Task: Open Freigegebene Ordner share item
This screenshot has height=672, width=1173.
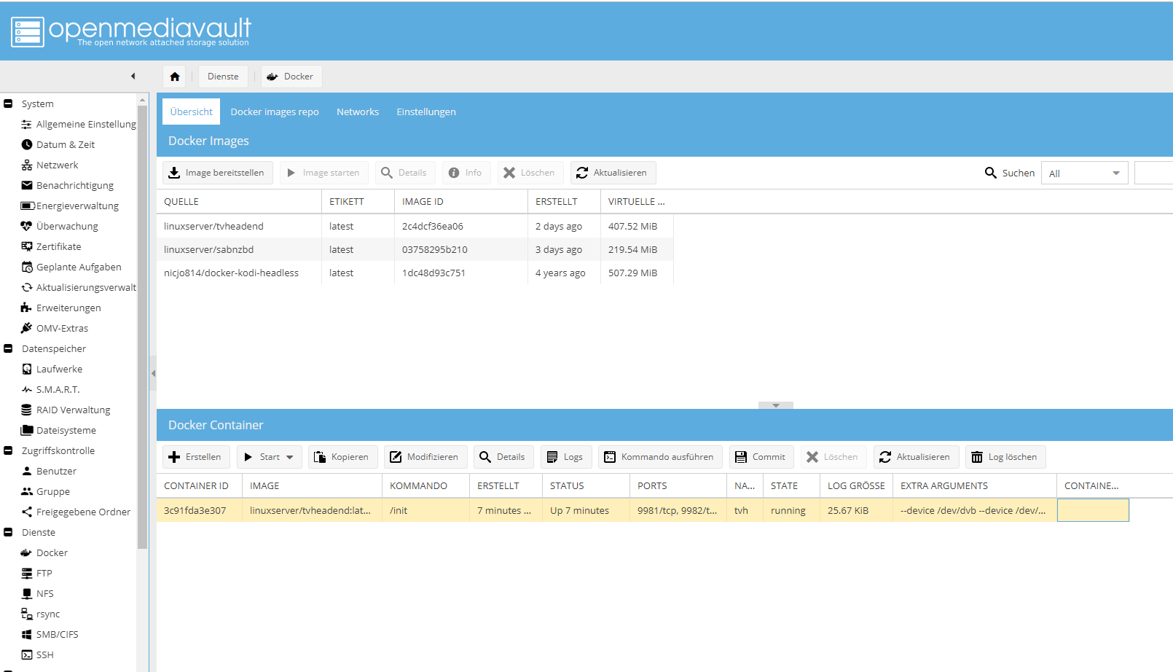Action: click(76, 512)
